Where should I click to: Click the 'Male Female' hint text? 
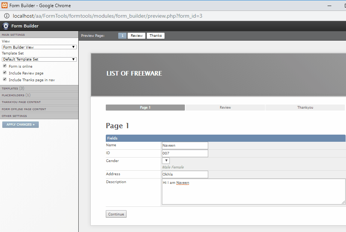pyautogui.click(x=173, y=167)
